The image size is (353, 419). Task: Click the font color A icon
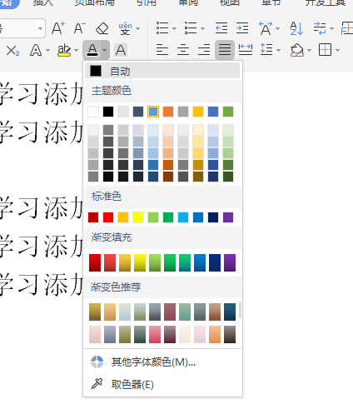click(92, 50)
